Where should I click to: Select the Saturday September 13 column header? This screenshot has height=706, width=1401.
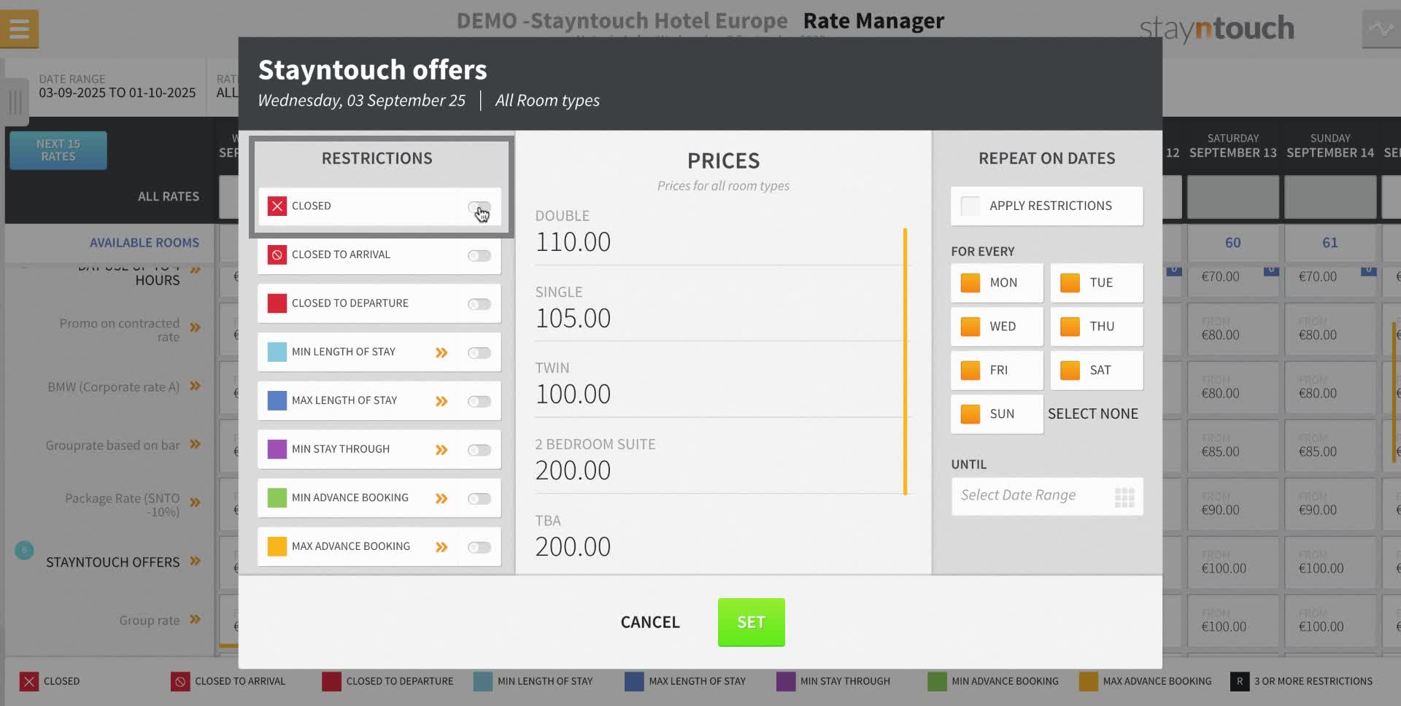[1233, 146]
